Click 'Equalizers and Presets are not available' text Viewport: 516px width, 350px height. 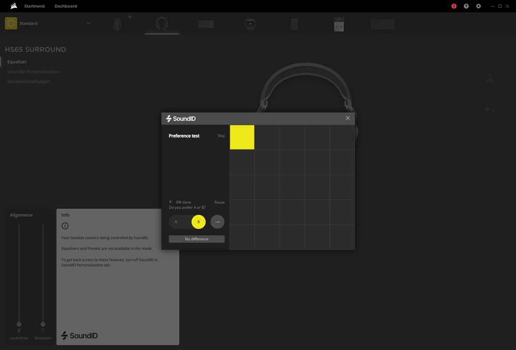[107, 248]
